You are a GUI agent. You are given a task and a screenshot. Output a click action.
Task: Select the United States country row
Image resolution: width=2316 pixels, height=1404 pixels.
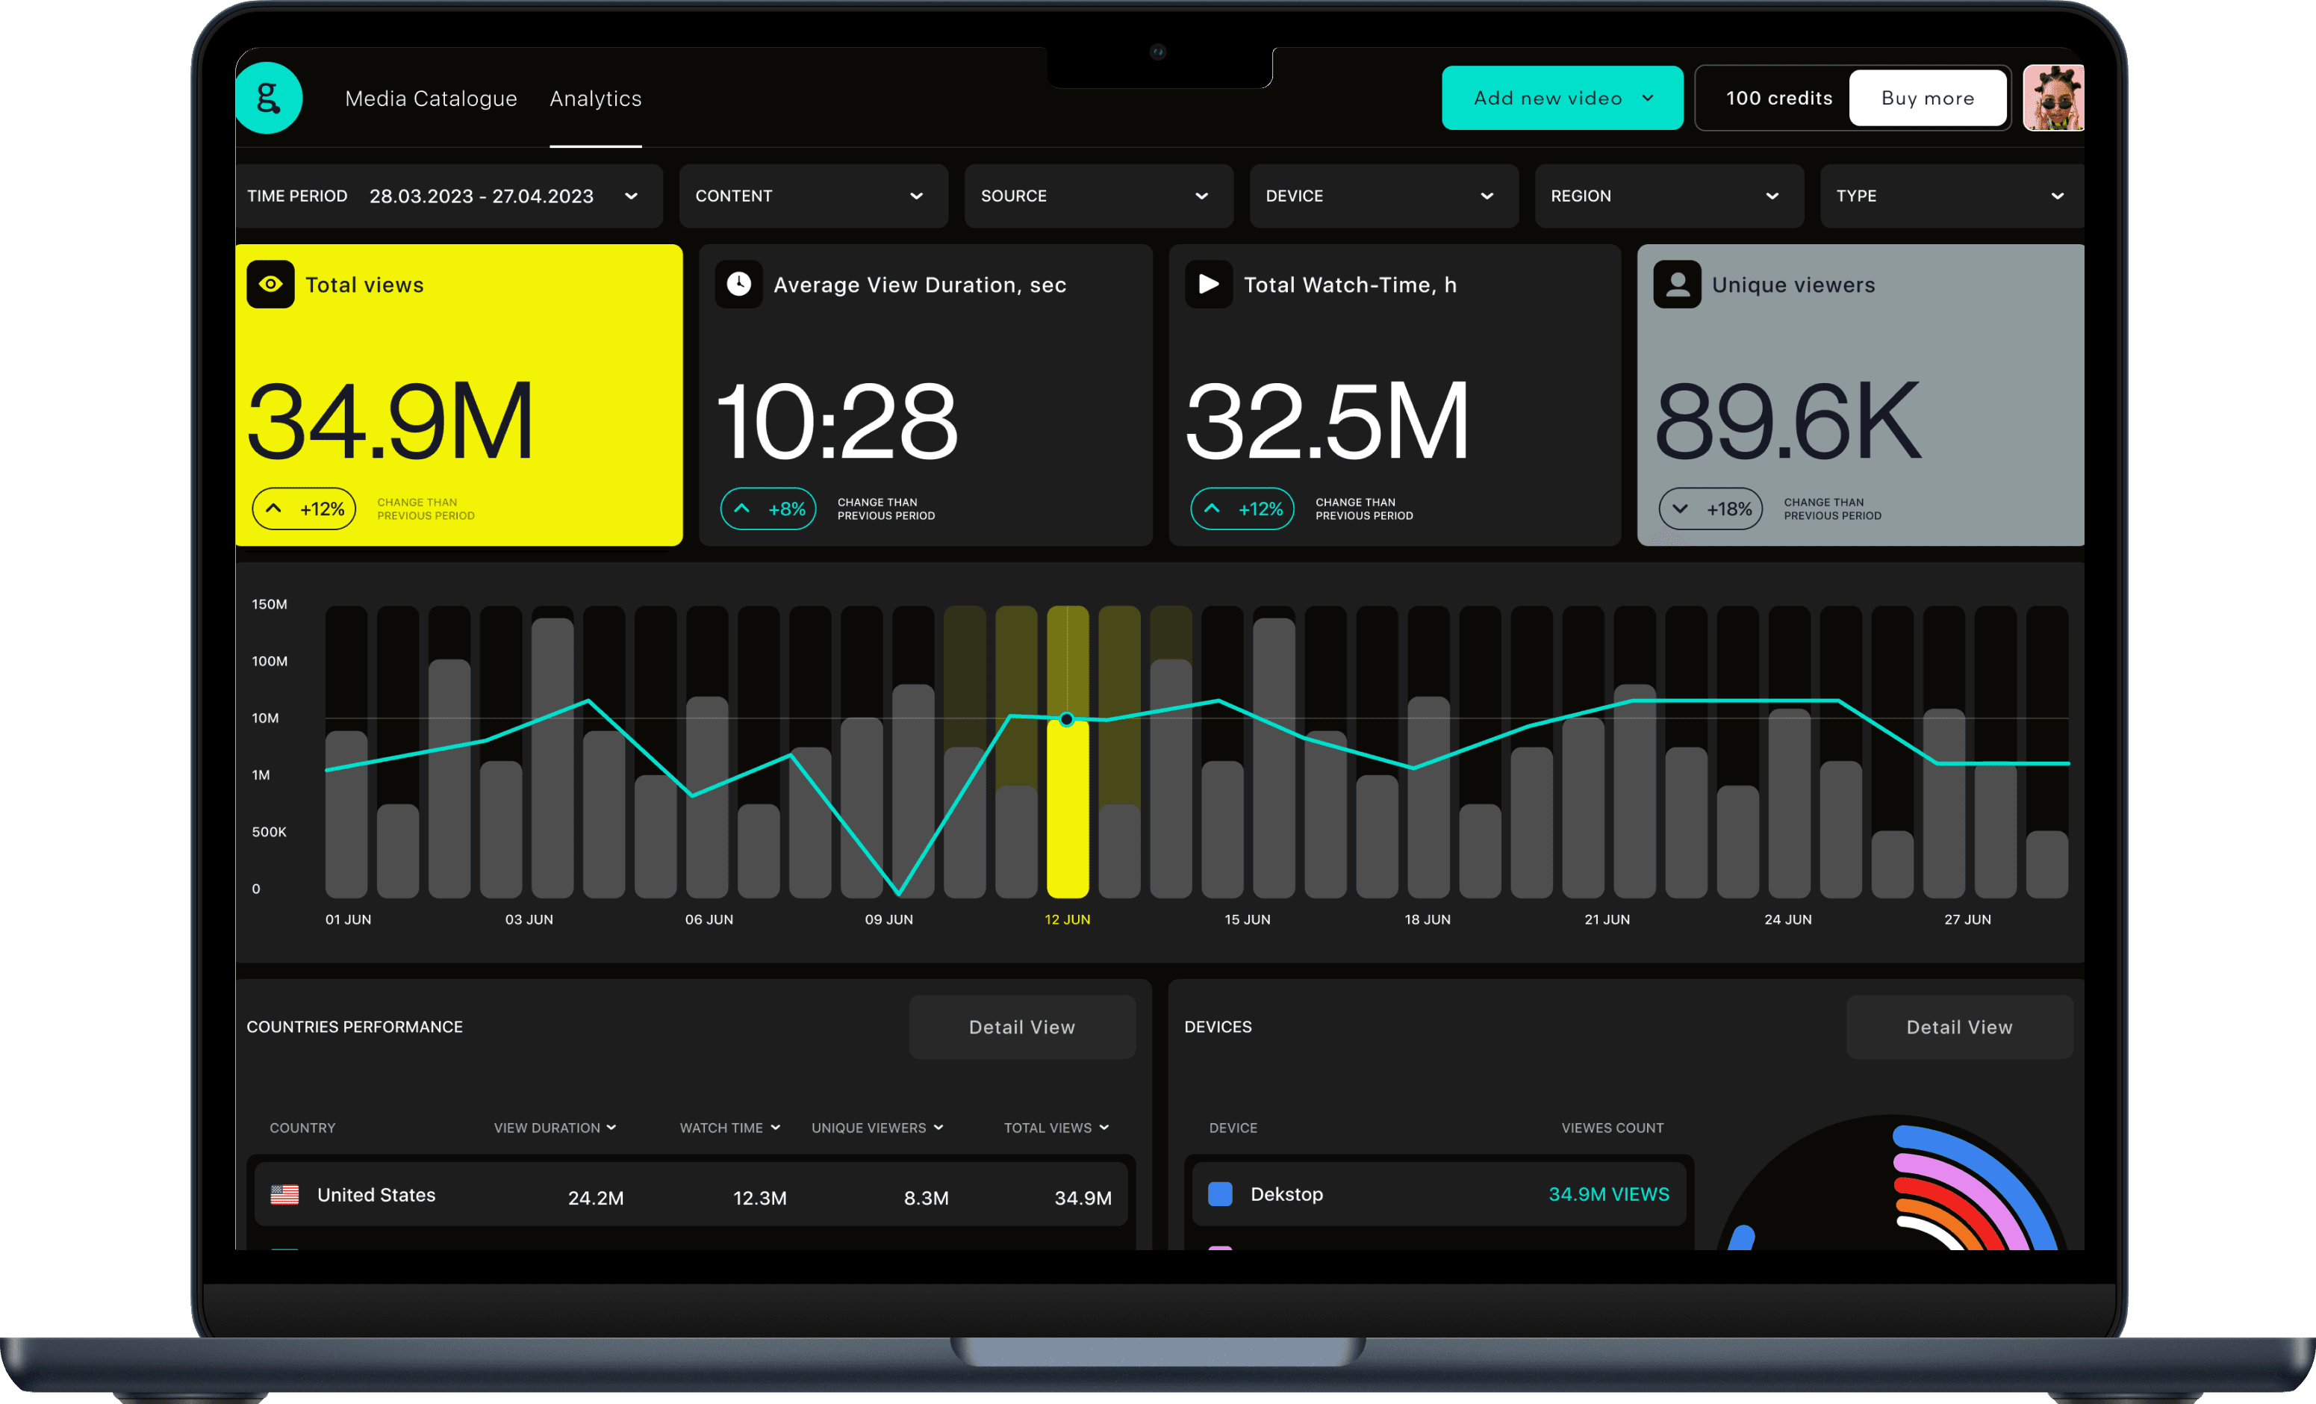click(691, 1194)
